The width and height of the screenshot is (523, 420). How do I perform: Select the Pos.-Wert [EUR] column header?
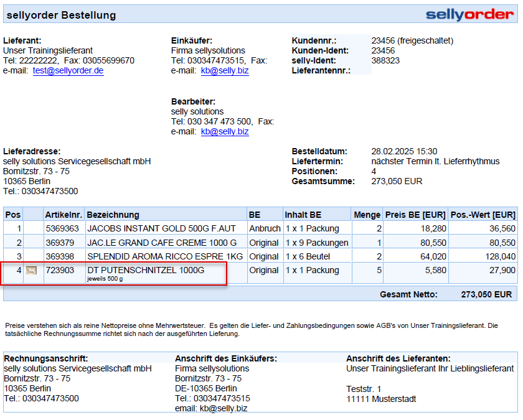click(x=483, y=215)
